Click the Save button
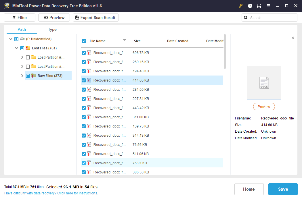Image resolution: width=302 pixels, height=201 pixels. click(x=283, y=189)
